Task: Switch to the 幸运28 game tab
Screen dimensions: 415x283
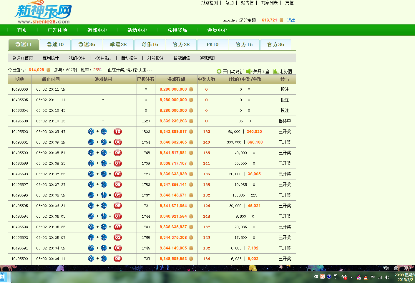Action: [x=118, y=45]
